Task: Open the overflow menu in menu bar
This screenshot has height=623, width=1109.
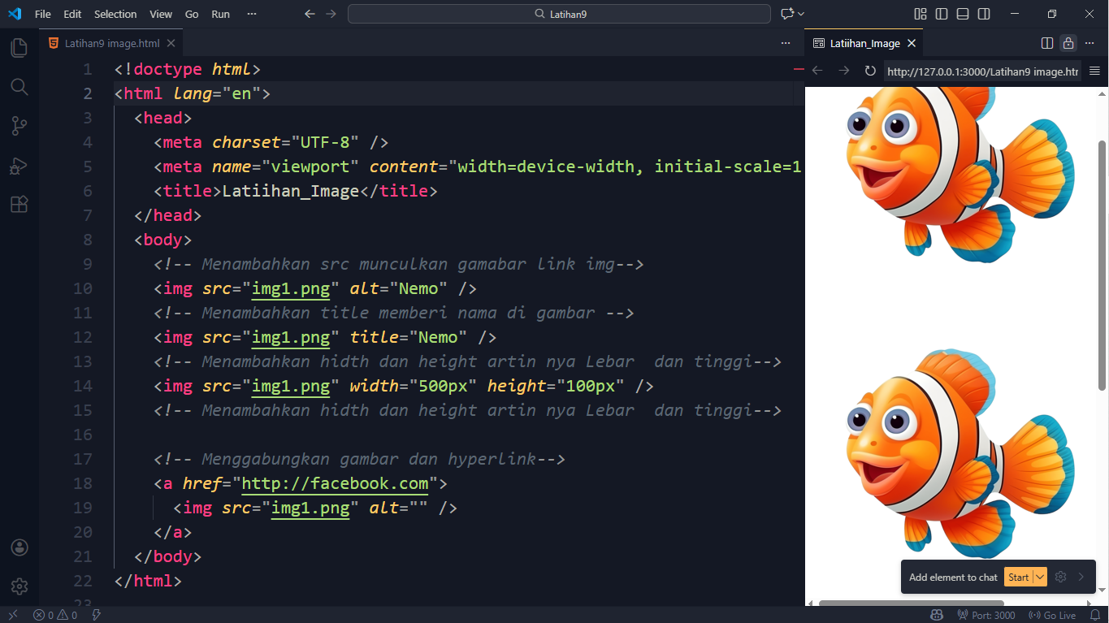Action: click(252, 14)
